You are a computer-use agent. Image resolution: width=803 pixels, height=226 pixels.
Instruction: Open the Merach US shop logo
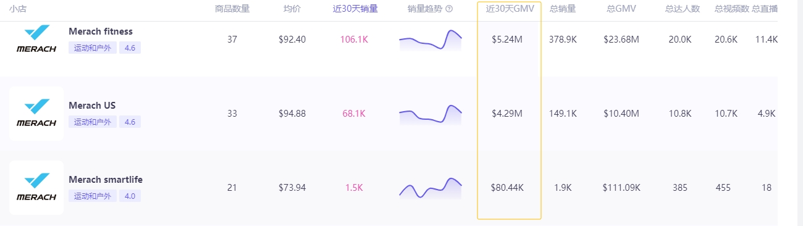(x=36, y=114)
